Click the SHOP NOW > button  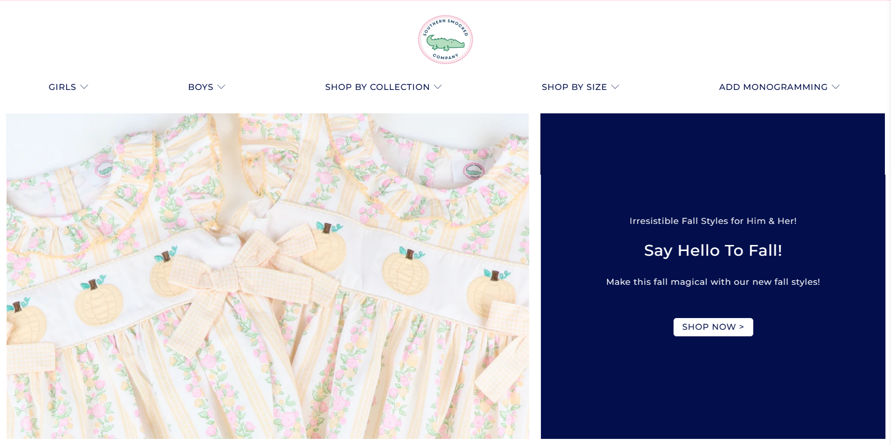[x=713, y=327]
